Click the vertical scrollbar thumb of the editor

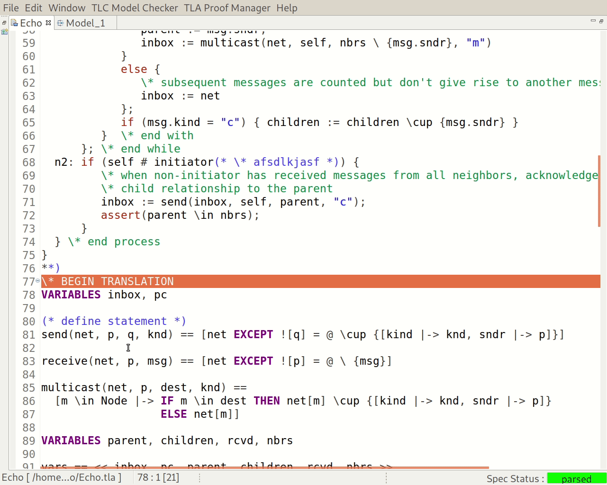click(599, 190)
